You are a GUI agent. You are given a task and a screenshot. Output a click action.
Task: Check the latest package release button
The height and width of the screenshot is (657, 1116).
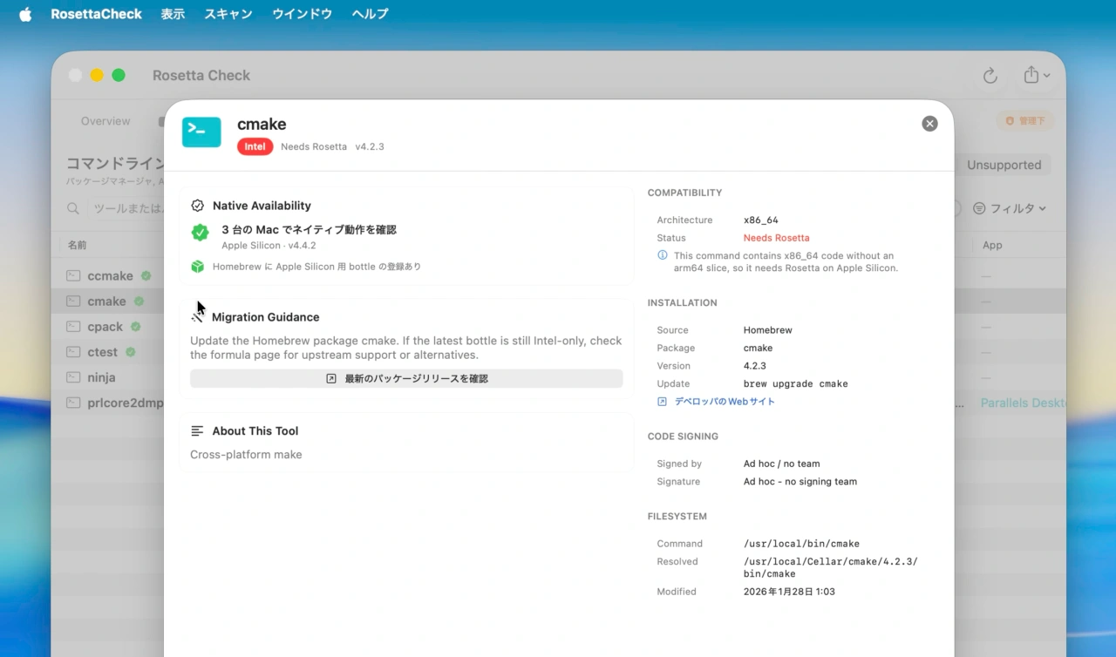[406, 379]
